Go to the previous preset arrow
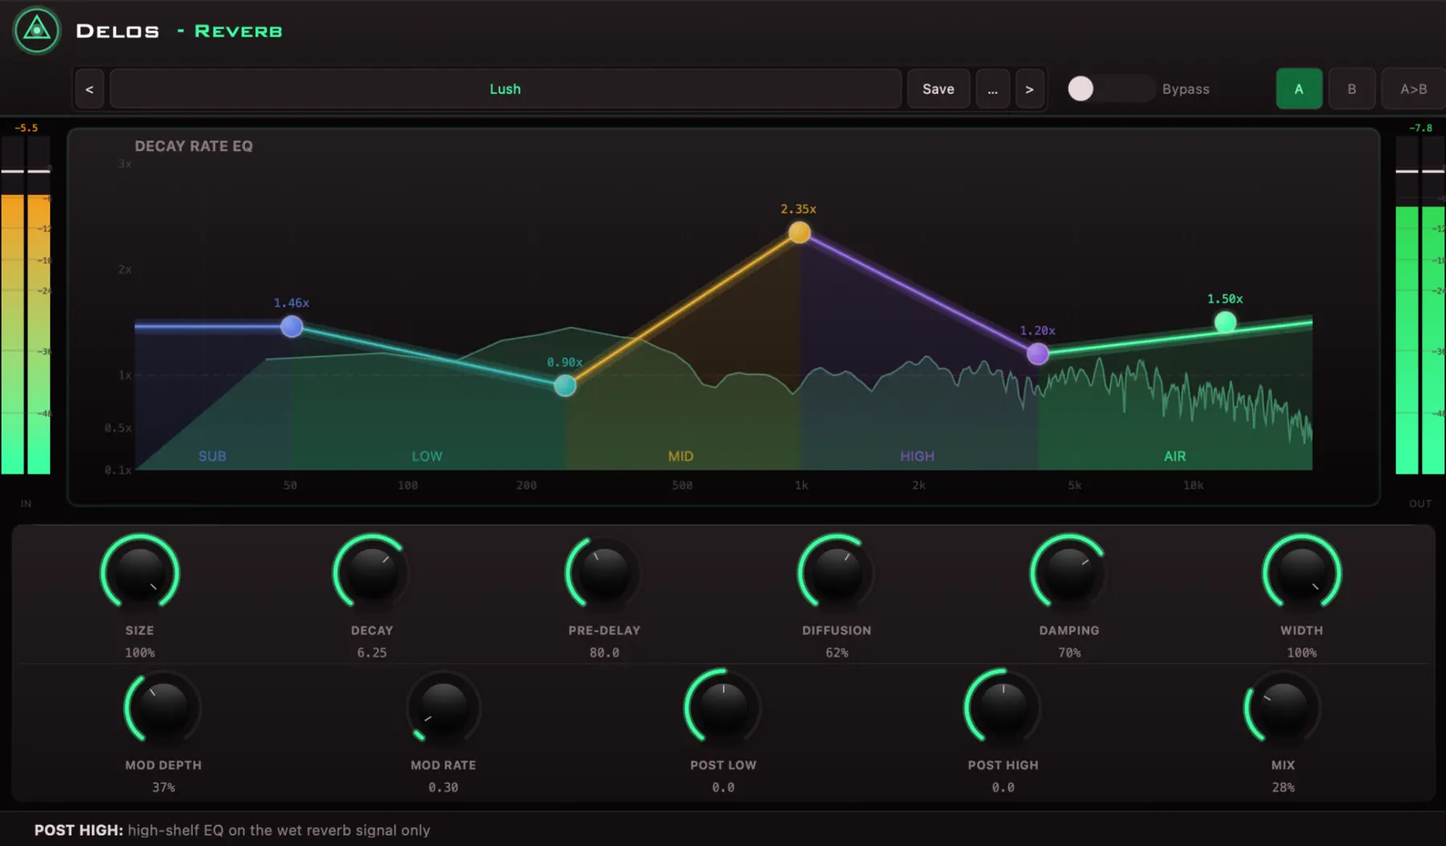Viewport: 1446px width, 846px height. [89, 89]
